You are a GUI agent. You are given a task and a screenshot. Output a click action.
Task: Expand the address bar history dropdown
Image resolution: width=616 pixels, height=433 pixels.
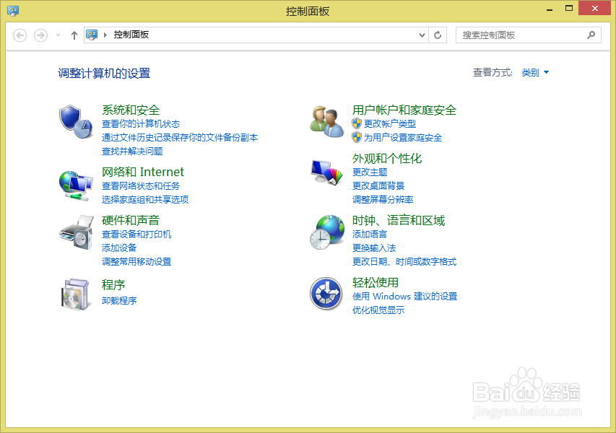tap(420, 34)
